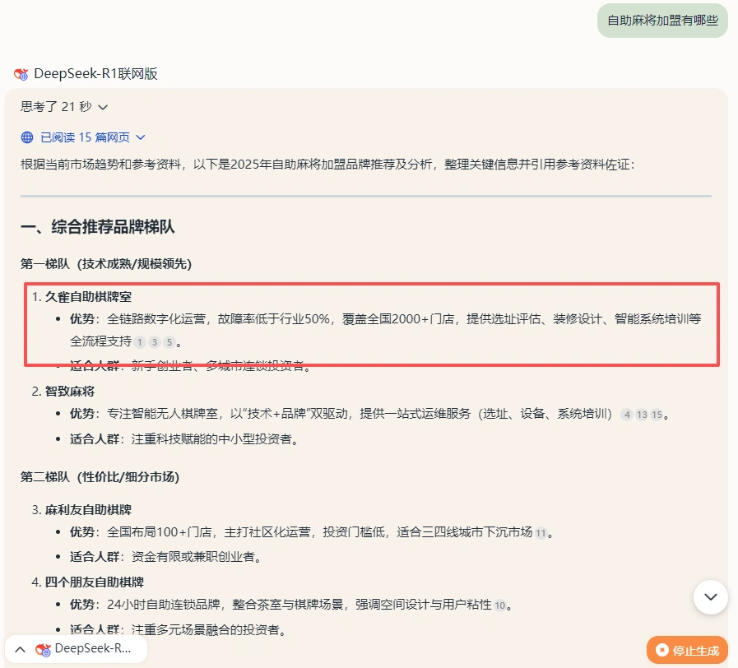Click the DeepSeek logo beside the DeepSeek-R1联网版 header

(x=21, y=74)
